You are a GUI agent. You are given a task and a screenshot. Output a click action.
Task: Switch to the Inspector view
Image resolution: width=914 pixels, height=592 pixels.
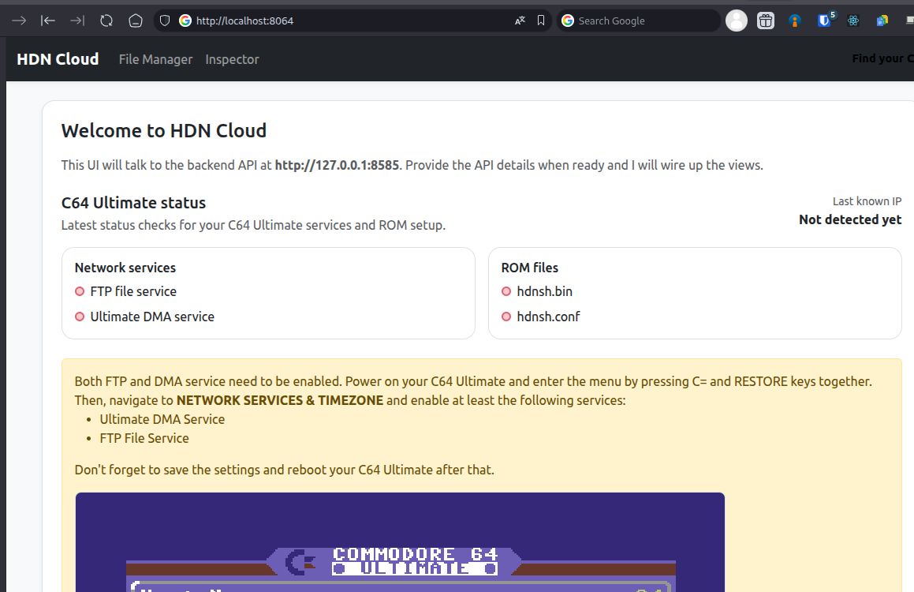(232, 59)
